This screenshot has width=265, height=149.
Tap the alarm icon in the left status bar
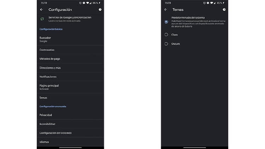(80, 3)
